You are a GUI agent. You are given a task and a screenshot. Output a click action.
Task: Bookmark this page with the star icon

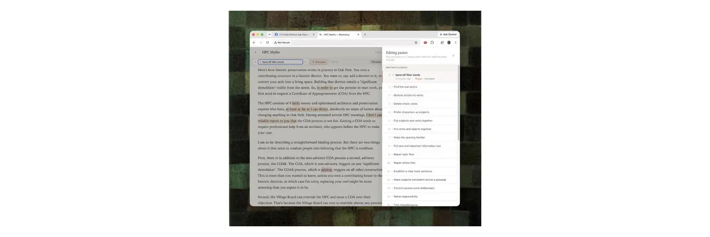pyautogui.click(x=416, y=43)
